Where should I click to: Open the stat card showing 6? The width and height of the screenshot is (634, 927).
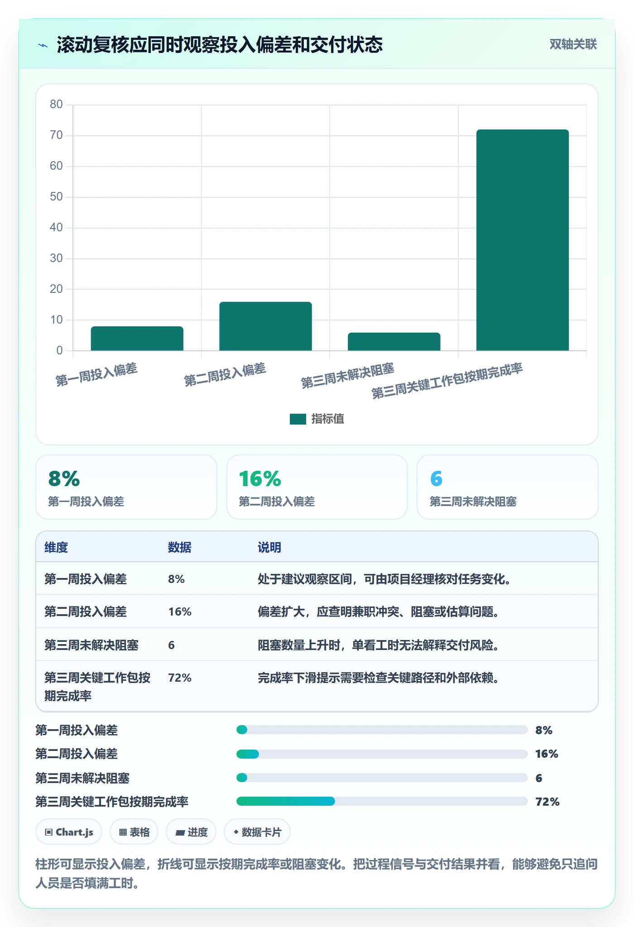[x=508, y=487]
